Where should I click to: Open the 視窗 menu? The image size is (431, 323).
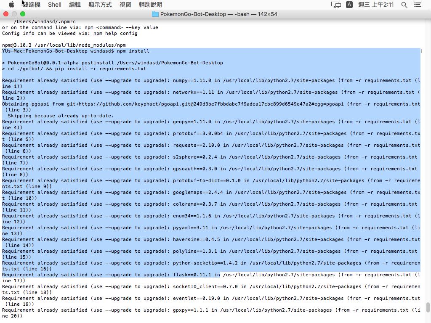[x=125, y=4]
